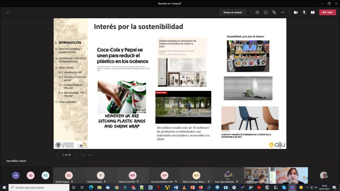Image resolution: width=340 pixels, height=191 pixels.
Task: Open more actions ellipsis in meeting toolbar
Action: pyautogui.click(x=283, y=12)
